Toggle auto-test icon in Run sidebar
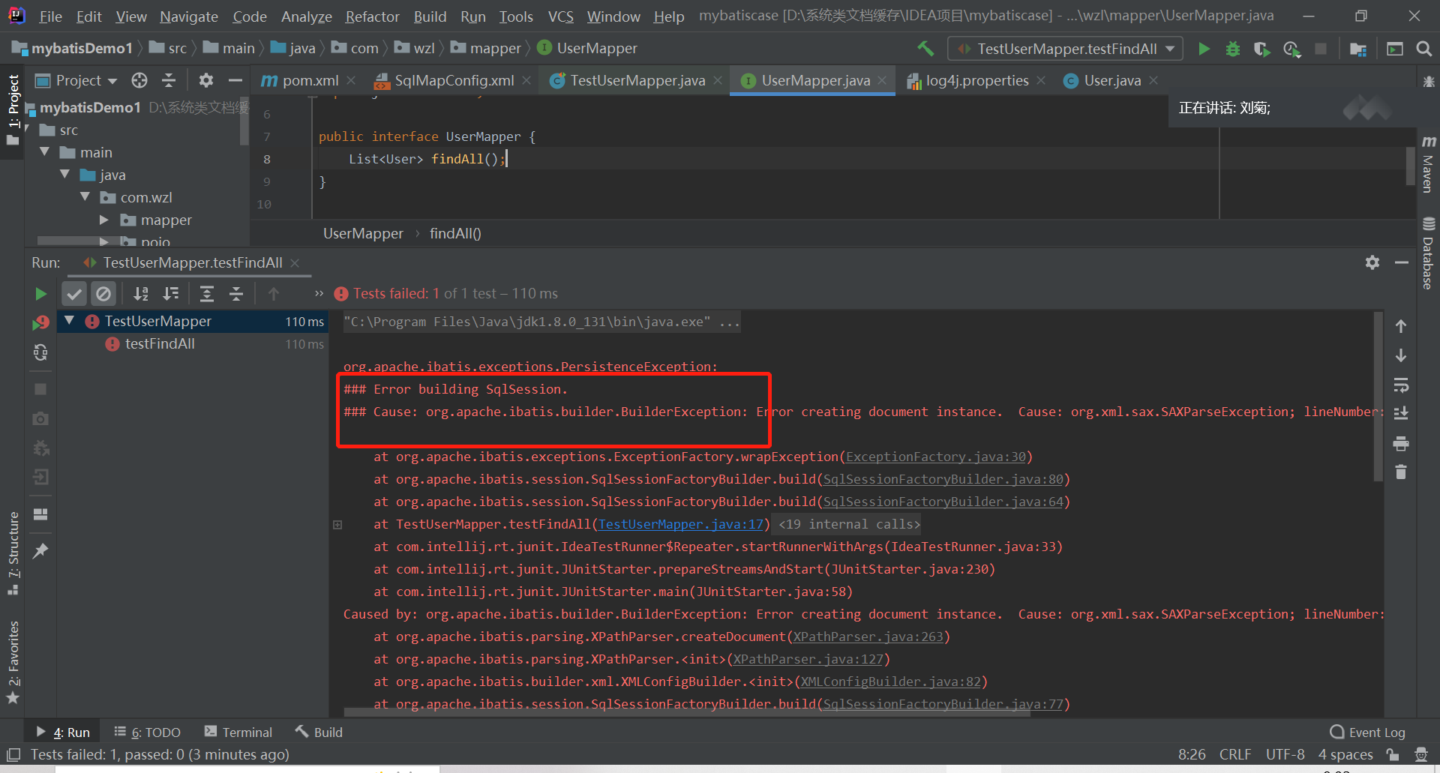The width and height of the screenshot is (1440, 773). (41, 352)
